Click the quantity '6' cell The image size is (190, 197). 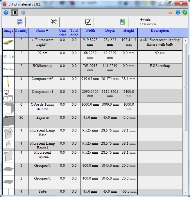pos(21,109)
